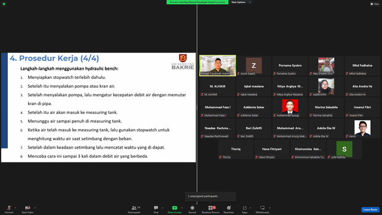Select Khoirunnisa Salsabila's participant tile

pos(308,149)
